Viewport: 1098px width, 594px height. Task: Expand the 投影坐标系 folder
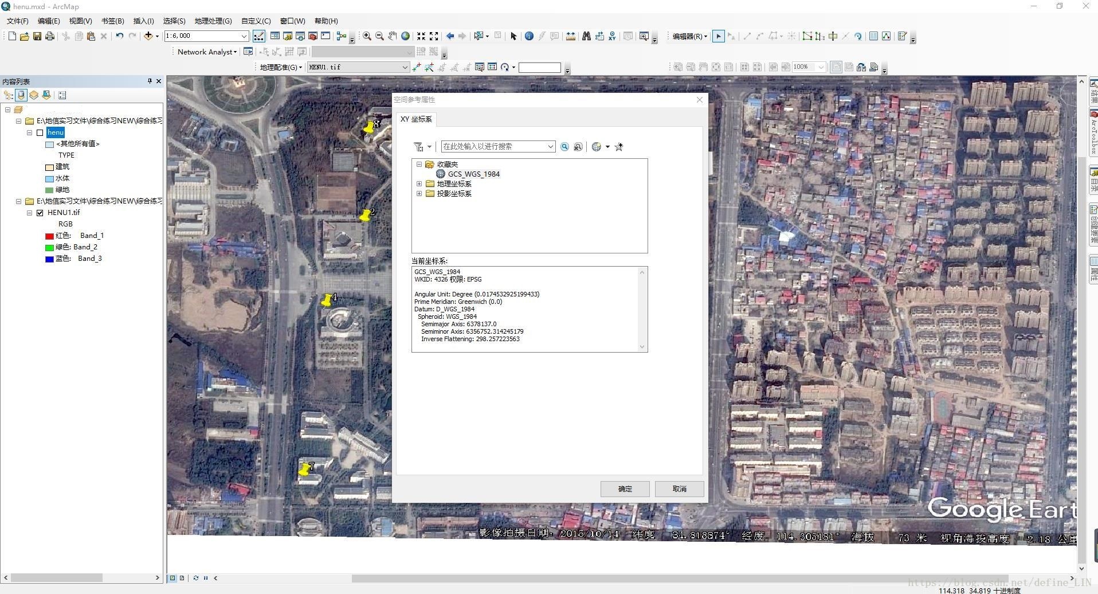pos(419,194)
